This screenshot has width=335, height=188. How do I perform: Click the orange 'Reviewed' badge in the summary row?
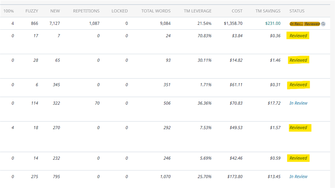[x=312, y=24]
